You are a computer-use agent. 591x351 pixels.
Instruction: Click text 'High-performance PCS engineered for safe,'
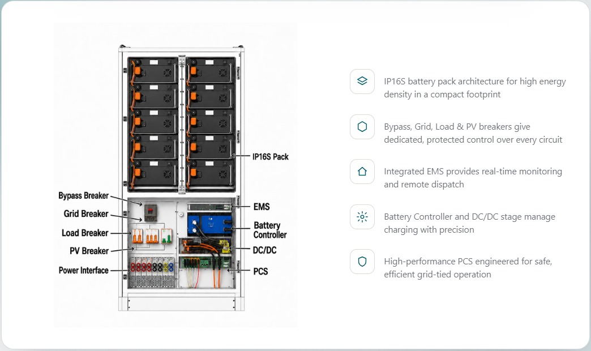(x=468, y=262)
